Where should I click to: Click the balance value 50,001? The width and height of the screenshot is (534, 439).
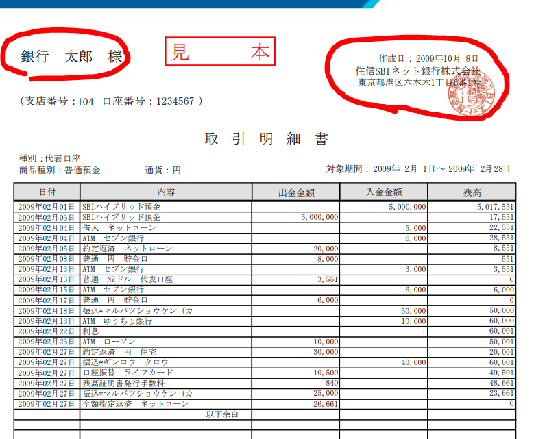[502, 342]
